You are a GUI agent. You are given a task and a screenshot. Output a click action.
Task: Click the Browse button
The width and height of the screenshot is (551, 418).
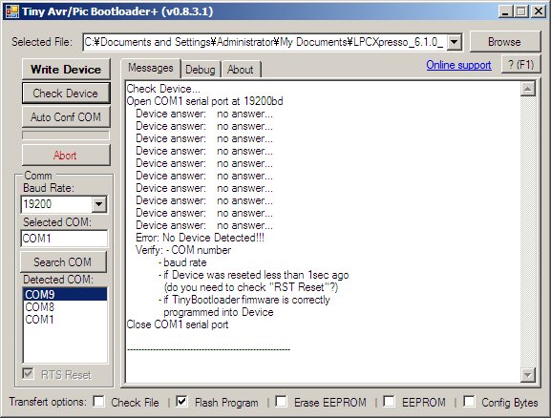[x=504, y=42]
